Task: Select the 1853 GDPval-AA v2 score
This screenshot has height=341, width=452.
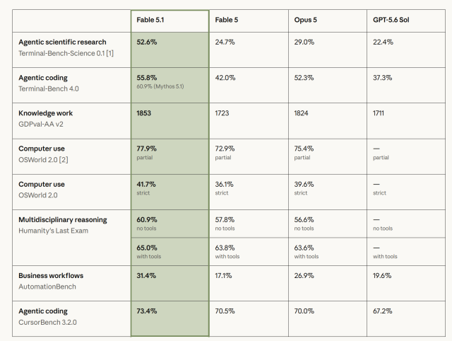Action: click(x=143, y=113)
